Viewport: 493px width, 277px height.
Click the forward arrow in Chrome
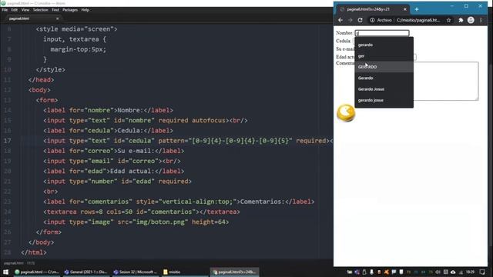pos(350,20)
